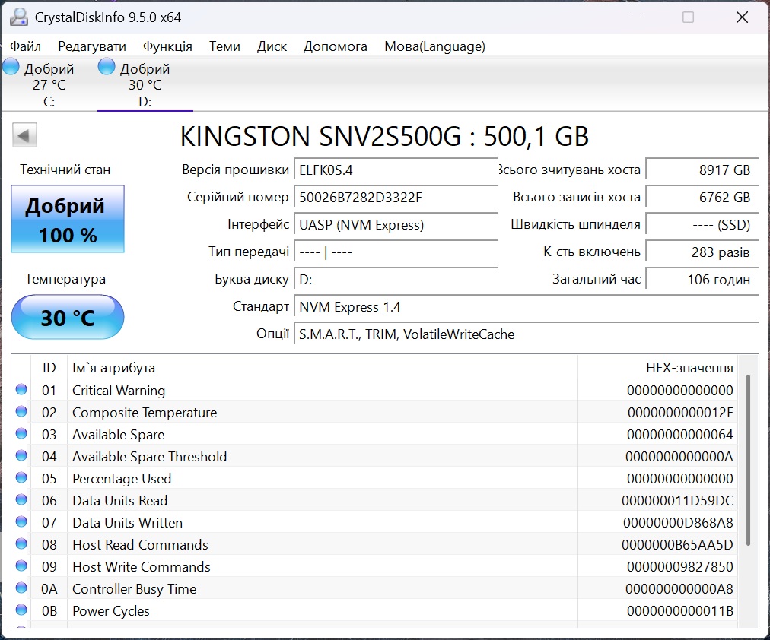The width and height of the screenshot is (770, 640).
Task: Click the SMART attribute list vertical scrollbar
Action: tap(748, 460)
